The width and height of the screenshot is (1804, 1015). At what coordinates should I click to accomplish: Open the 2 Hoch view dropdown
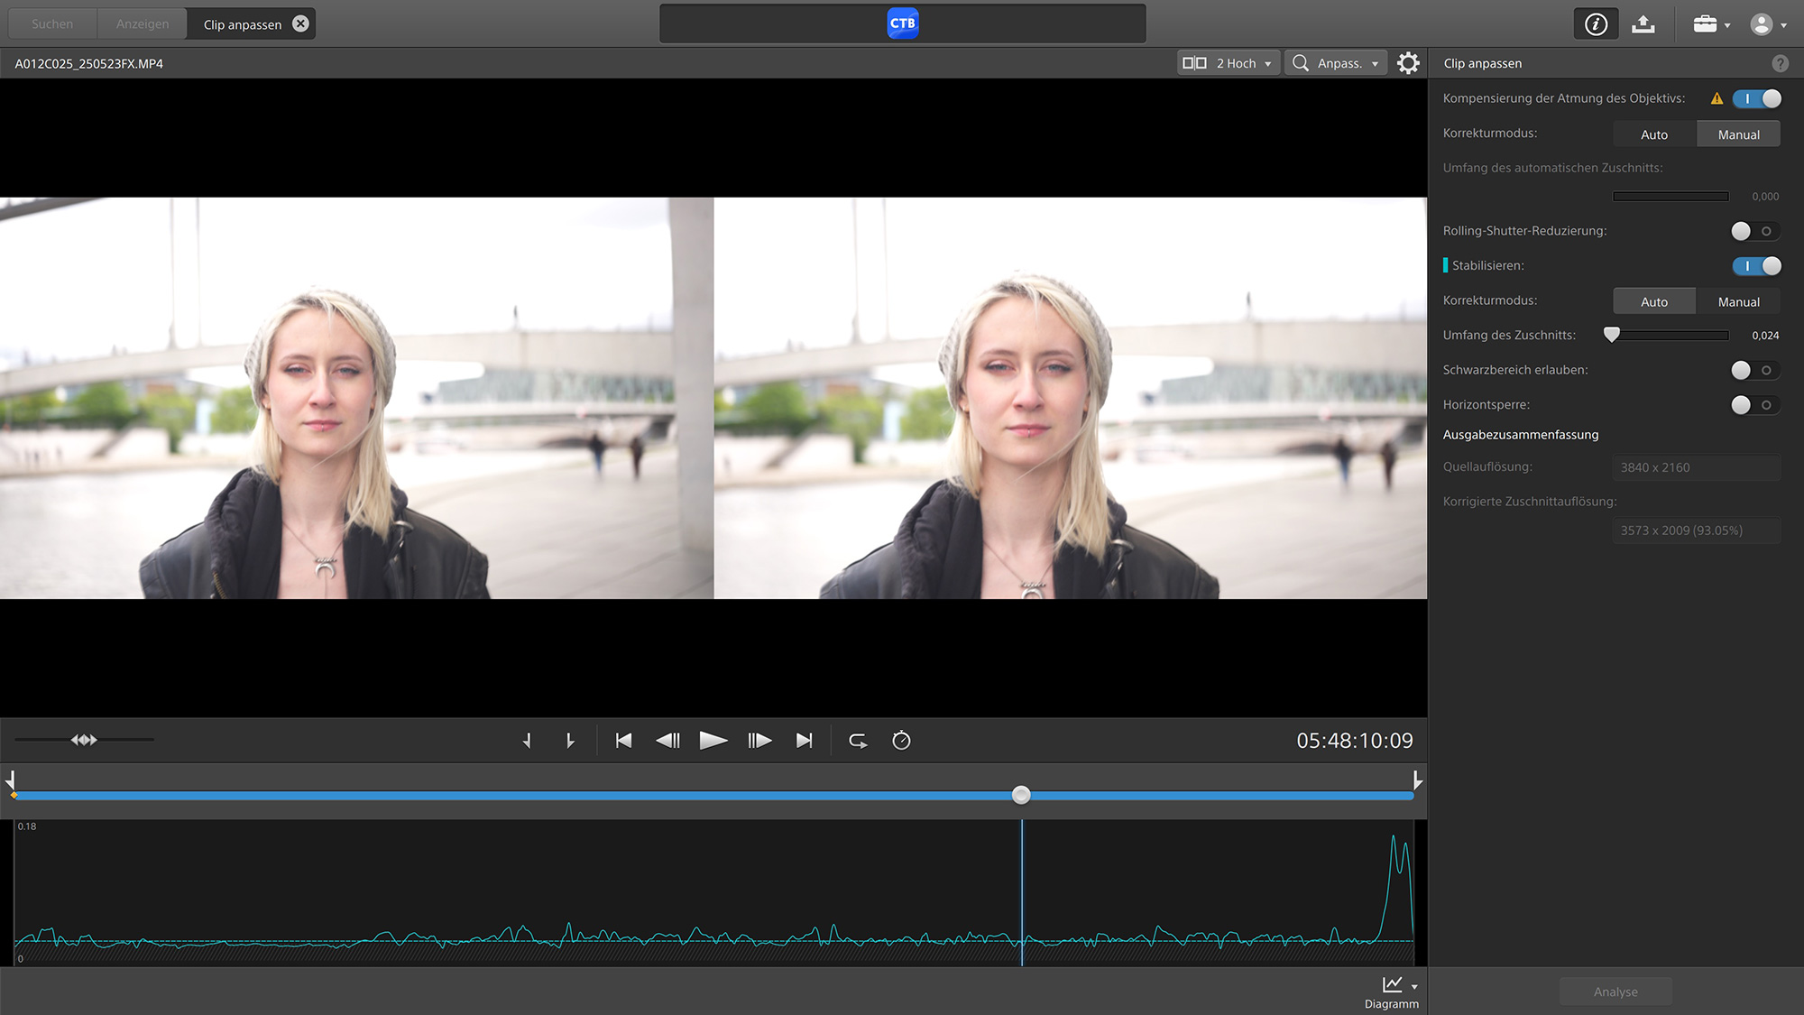tap(1229, 63)
